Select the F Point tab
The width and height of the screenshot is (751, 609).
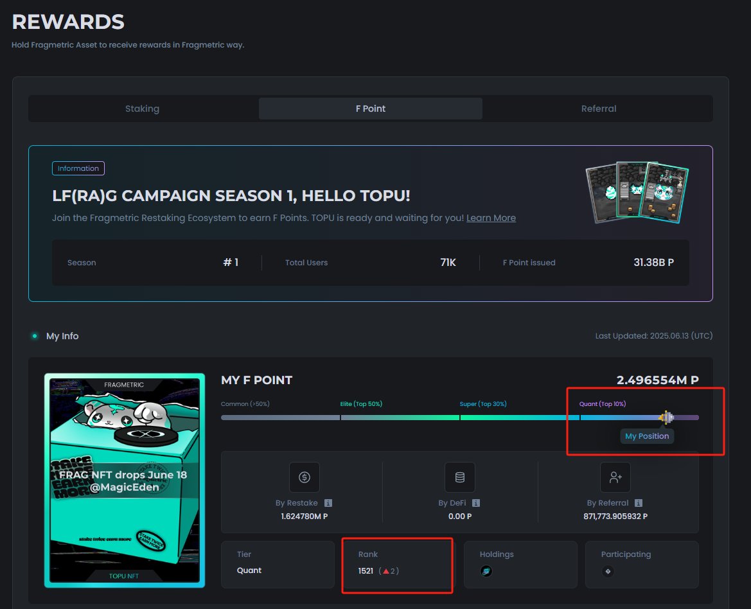click(x=370, y=109)
